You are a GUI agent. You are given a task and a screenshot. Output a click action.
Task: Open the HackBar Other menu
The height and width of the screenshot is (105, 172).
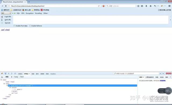pos(46,13)
